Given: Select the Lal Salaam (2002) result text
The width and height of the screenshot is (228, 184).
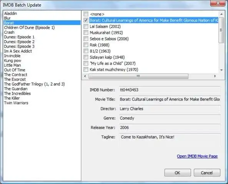Looking at the screenshot, I should click(x=105, y=26).
